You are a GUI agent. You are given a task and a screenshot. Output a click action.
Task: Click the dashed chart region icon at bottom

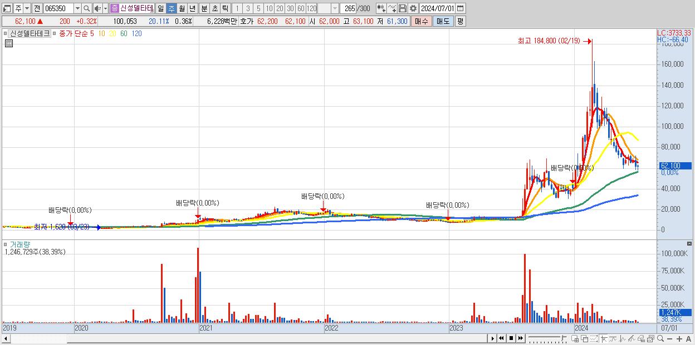coord(594,338)
